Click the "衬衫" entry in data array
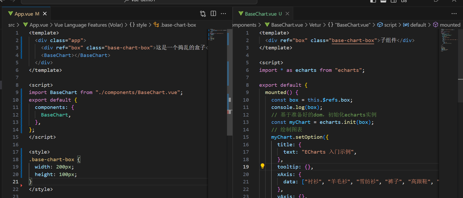463x198 pixels. point(313,182)
